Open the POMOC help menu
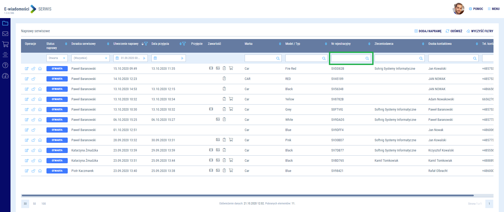 click(476, 9)
